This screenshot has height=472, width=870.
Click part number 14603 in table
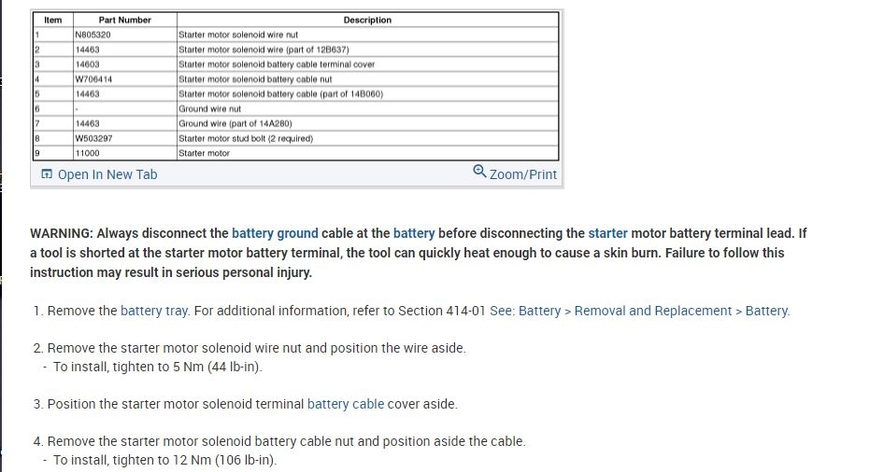(87, 64)
